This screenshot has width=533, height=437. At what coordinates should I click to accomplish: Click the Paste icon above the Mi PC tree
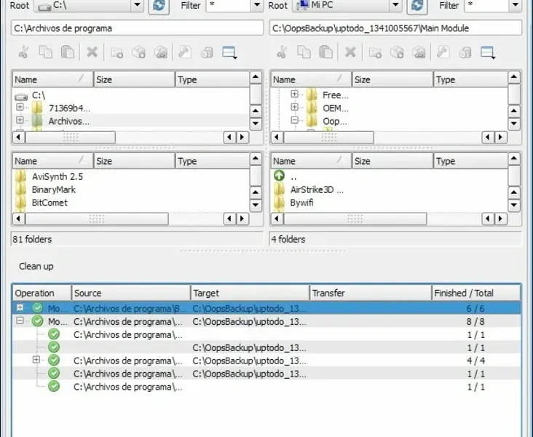[x=326, y=52]
